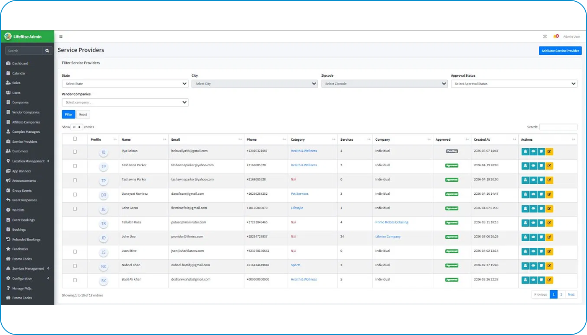Viewport: 587px width, 335px height.
Task: Open the Select Zipcode dropdown
Action: (x=384, y=84)
